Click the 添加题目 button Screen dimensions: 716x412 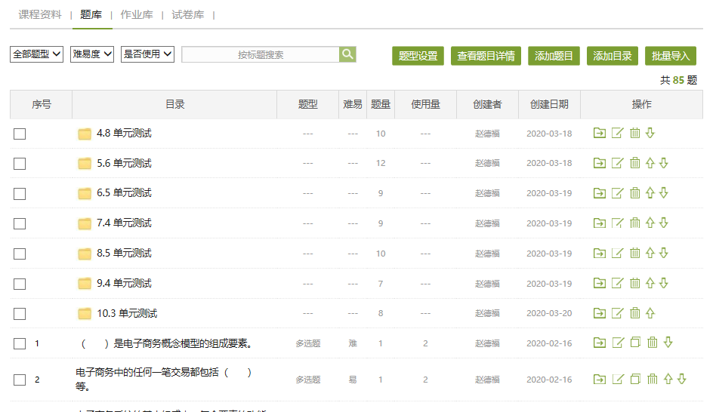tap(554, 56)
